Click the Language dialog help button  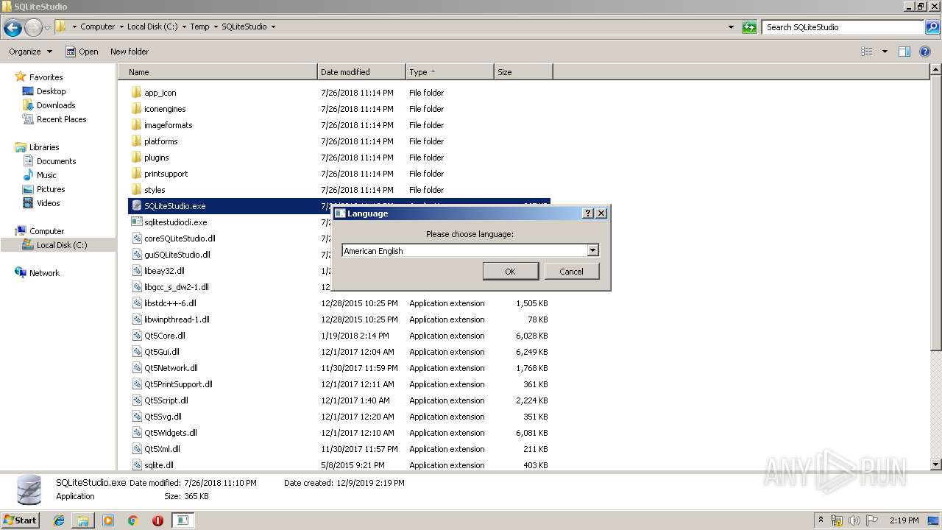pyautogui.click(x=587, y=213)
